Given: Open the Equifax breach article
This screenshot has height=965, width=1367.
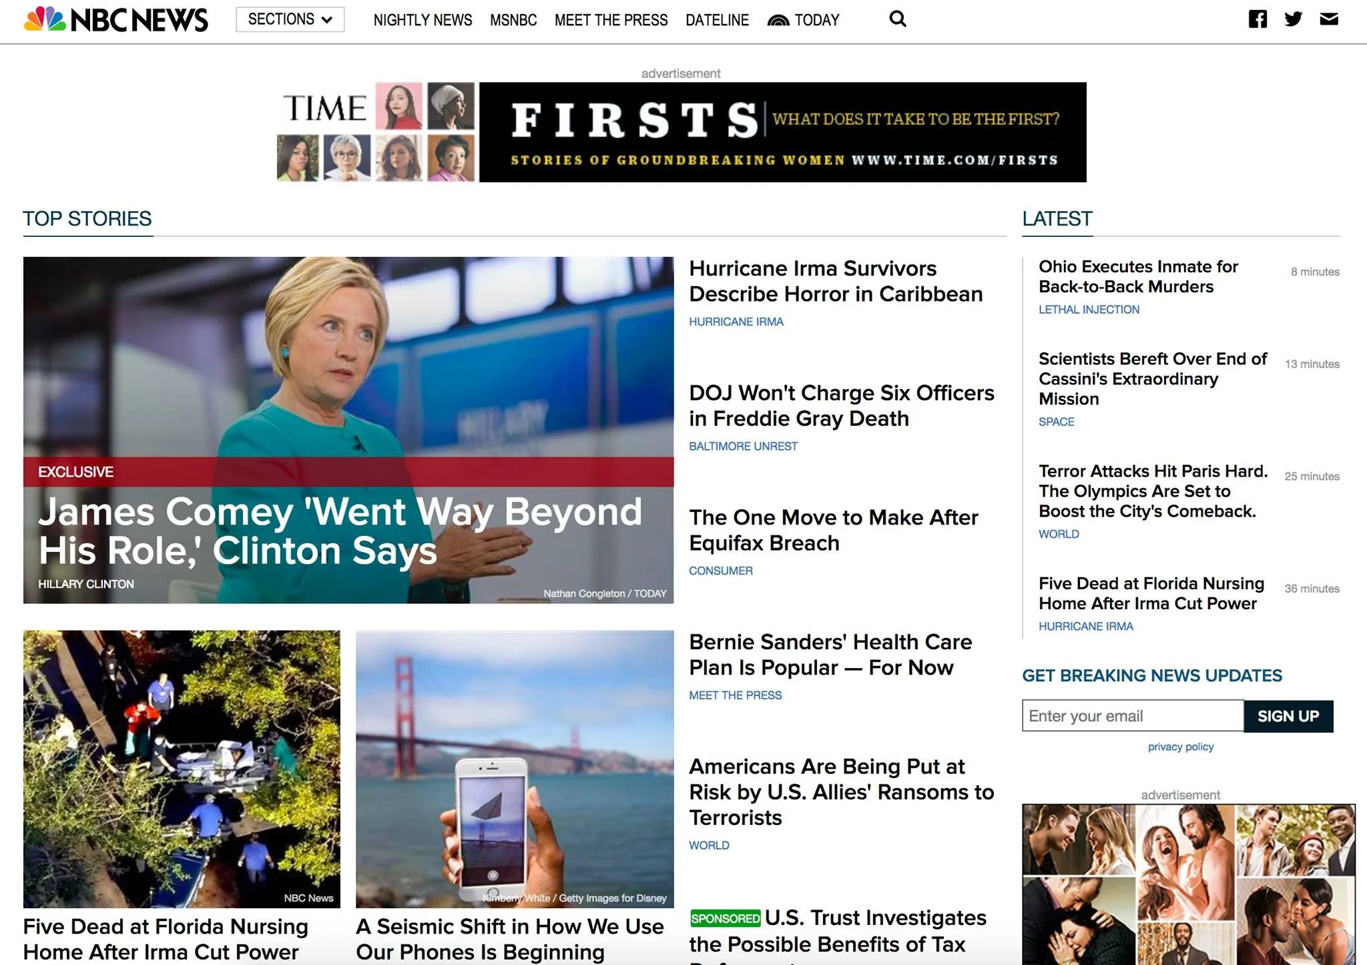Looking at the screenshot, I should pyautogui.click(x=833, y=530).
